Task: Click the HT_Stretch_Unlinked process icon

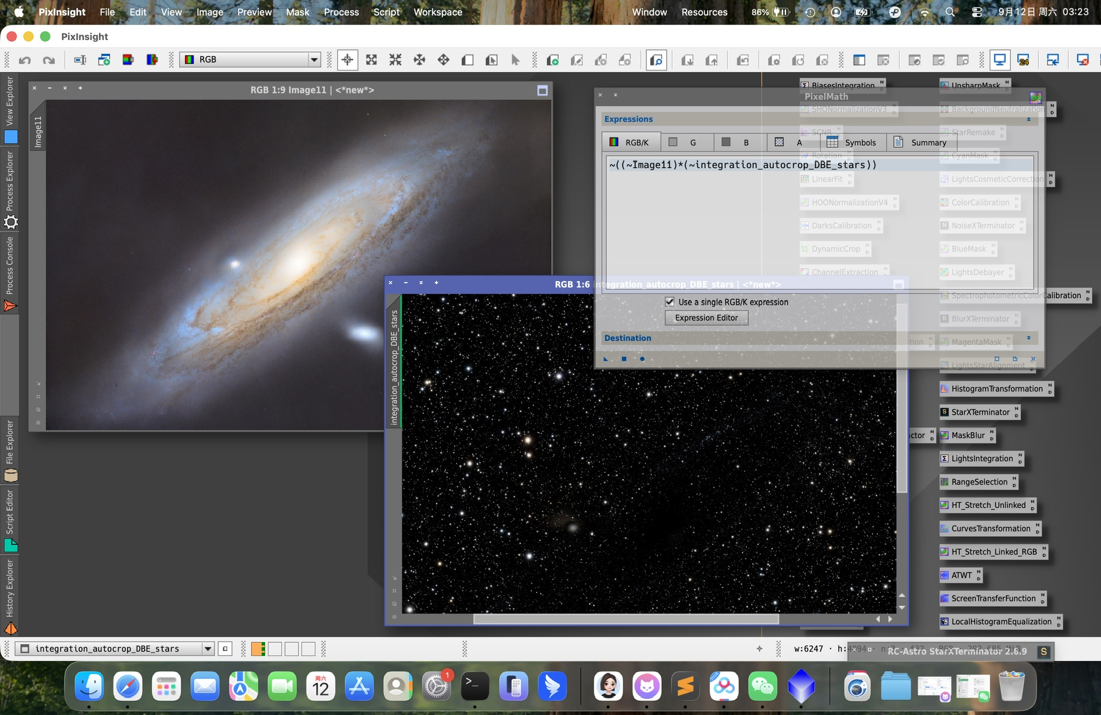Action: 987,505
